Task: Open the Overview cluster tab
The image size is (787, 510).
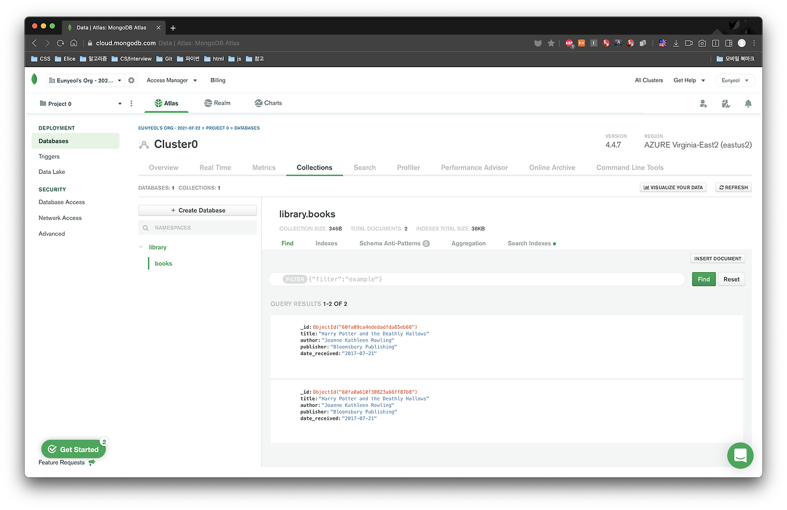Action: coord(164,168)
